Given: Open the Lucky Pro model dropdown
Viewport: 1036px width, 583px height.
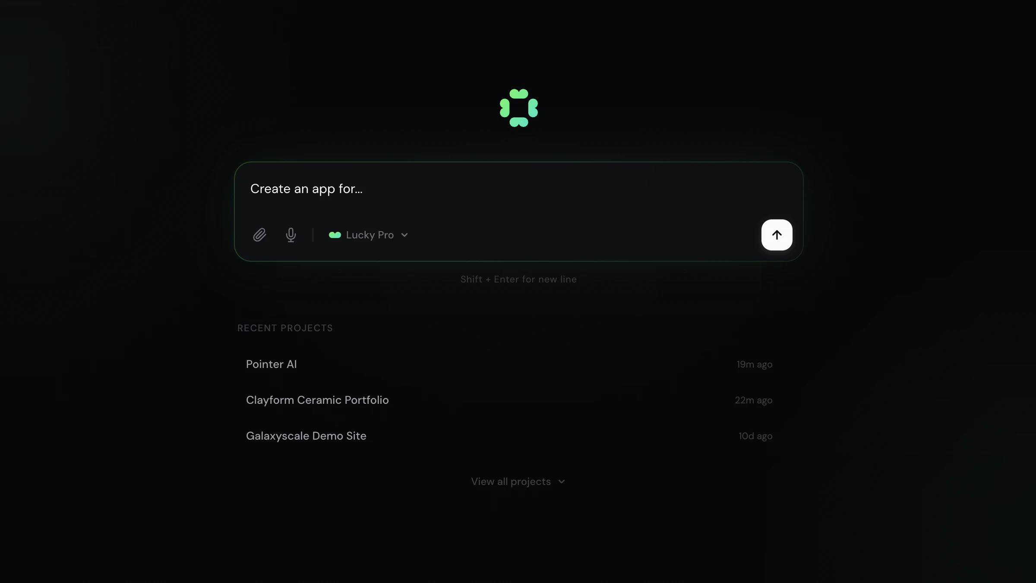Looking at the screenshot, I should pos(368,235).
